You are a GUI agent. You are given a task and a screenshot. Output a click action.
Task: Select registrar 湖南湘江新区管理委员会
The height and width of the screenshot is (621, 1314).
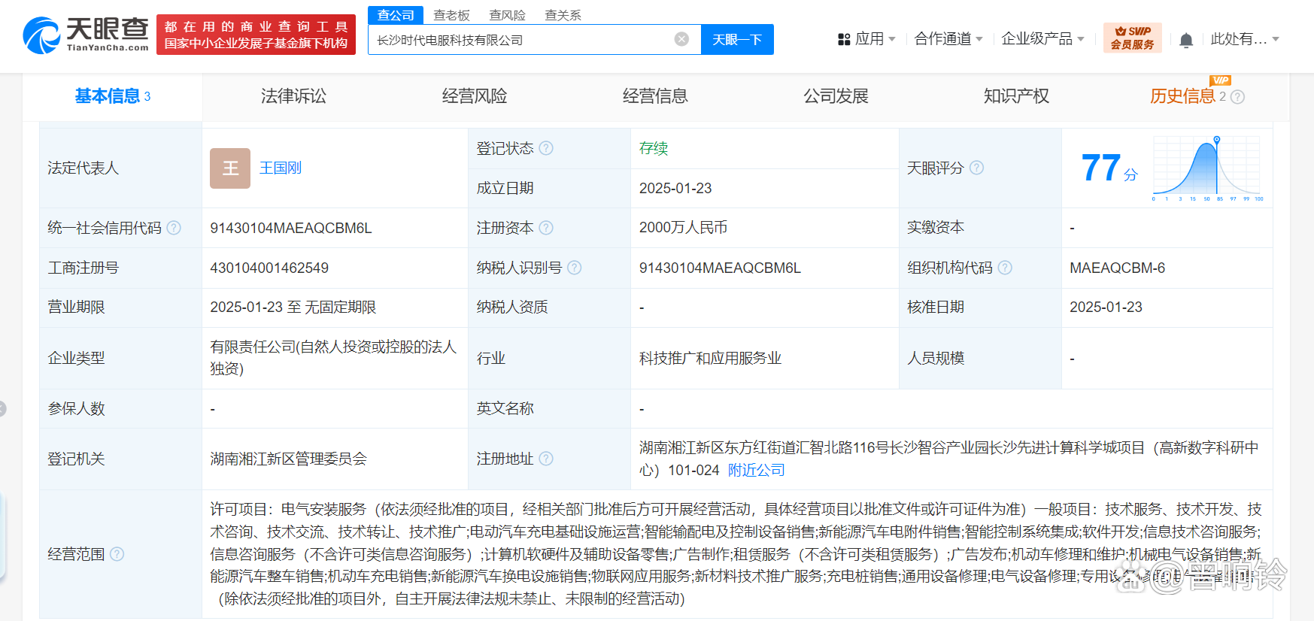(x=288, y=459)
